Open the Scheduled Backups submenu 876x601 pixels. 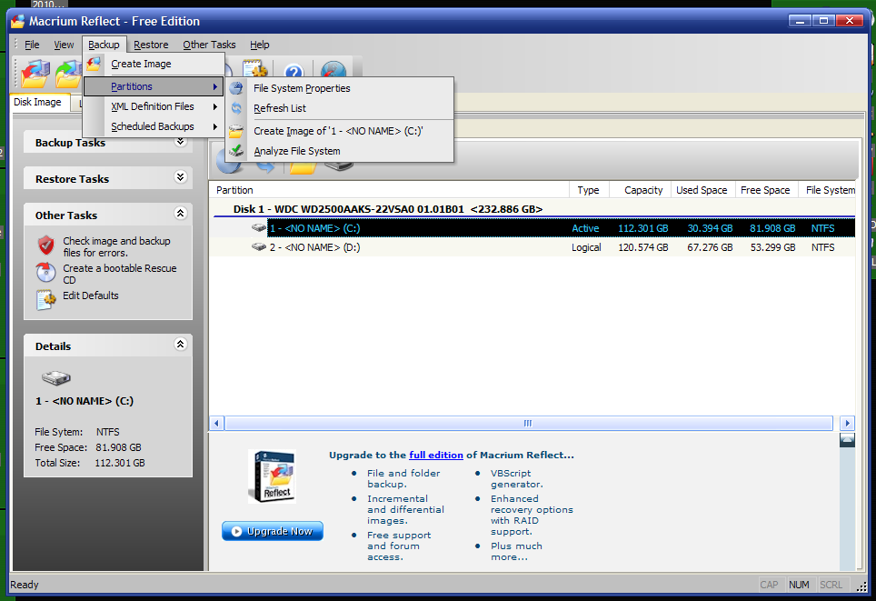153,126
